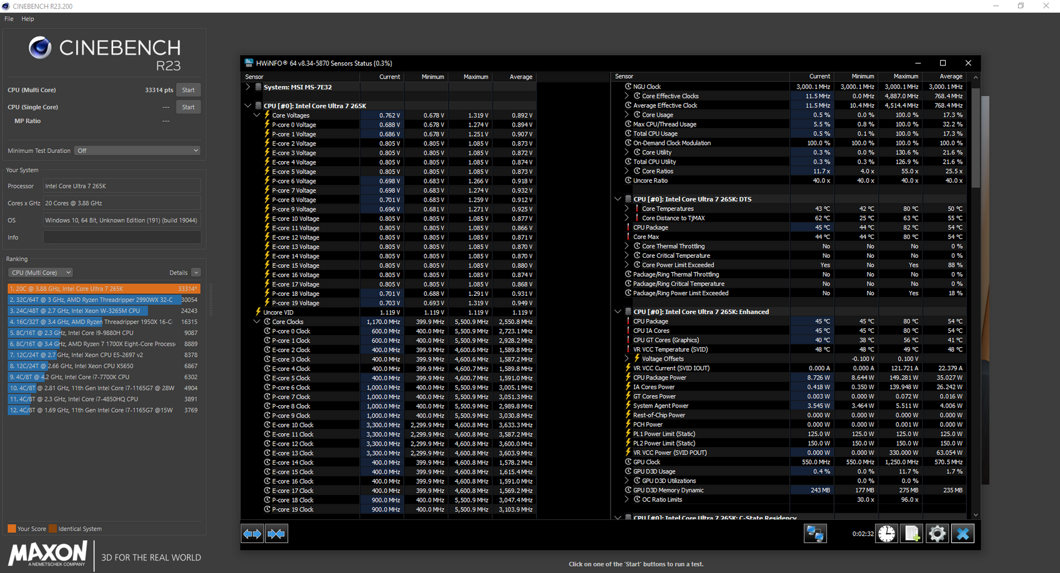The width and height of the screenshot is (1060, 573).
Task: Select the AMD Ryzen Threadripper 2990WX ranking row
Action: [104, 300]
